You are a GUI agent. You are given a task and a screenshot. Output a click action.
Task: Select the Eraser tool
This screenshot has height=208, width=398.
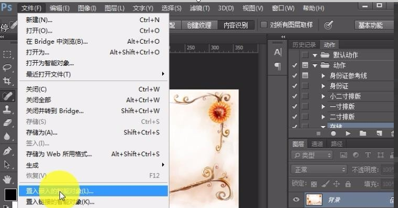click(x=7, y=123)
